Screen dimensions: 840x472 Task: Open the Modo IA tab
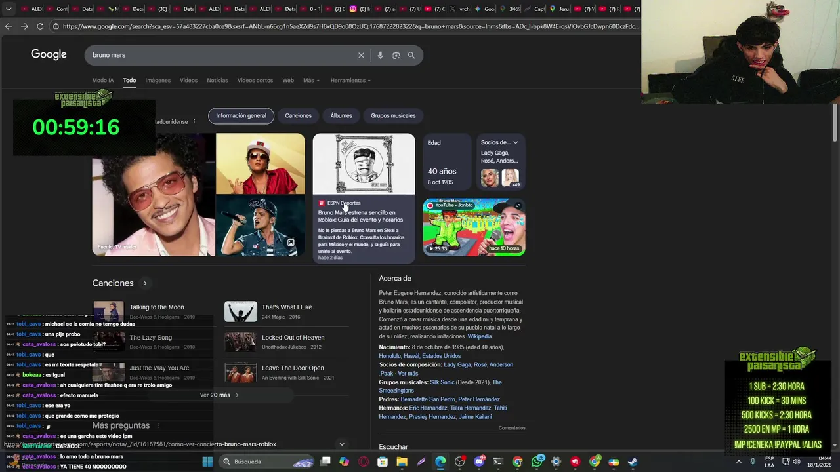103,81
